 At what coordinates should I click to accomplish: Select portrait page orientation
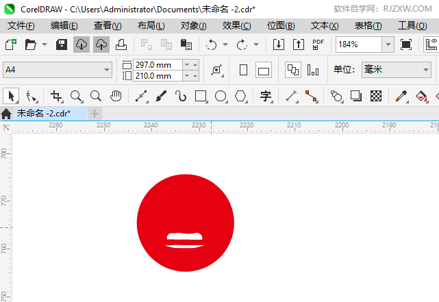244,70
